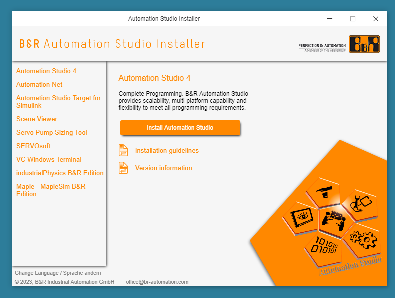Click the B&R Automation Studio Installer title
This screenshot has height=298, width=395.
[x=112, y=44]
